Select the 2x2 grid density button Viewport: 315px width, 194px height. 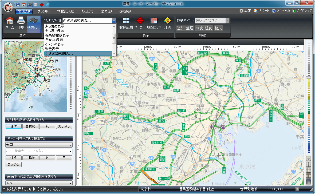coord(308,164)
